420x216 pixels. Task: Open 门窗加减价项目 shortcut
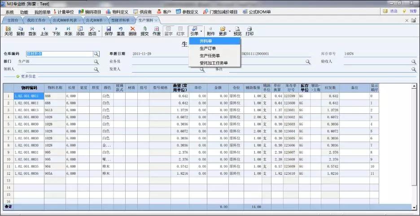point(220,12)
